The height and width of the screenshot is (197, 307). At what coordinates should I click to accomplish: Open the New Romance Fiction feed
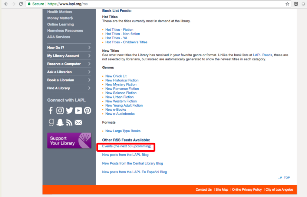tap(122, 89)
